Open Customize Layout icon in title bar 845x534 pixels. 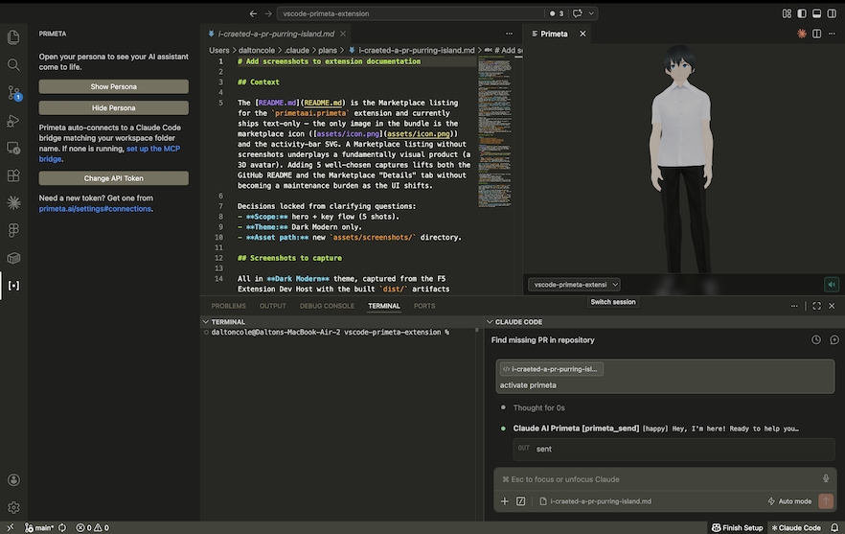pos(787,13)
